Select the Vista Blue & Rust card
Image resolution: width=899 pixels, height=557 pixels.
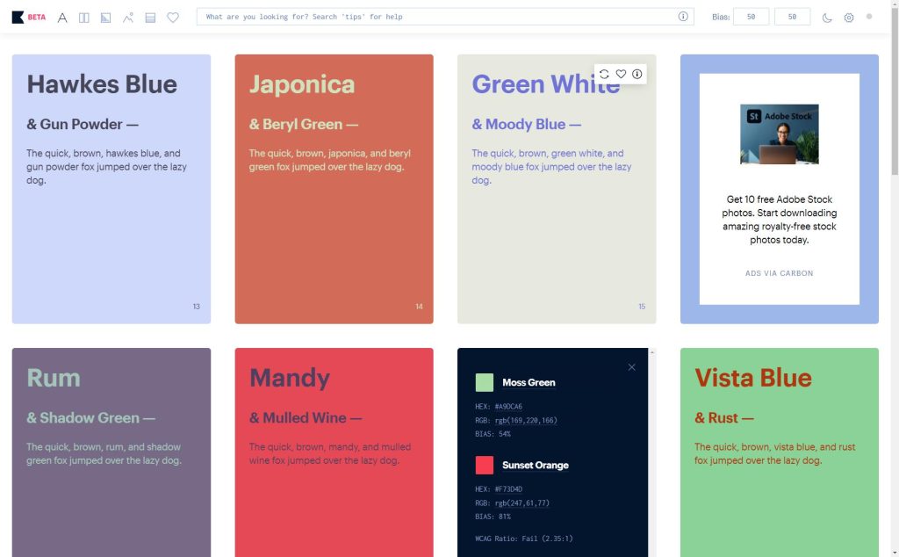(780, 452)
